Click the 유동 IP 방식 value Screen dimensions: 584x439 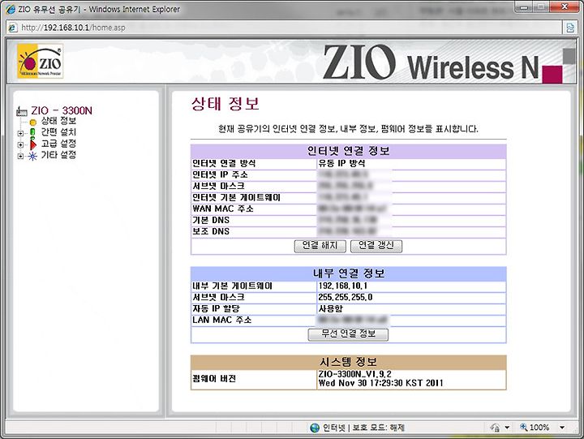tap(341, 164)
